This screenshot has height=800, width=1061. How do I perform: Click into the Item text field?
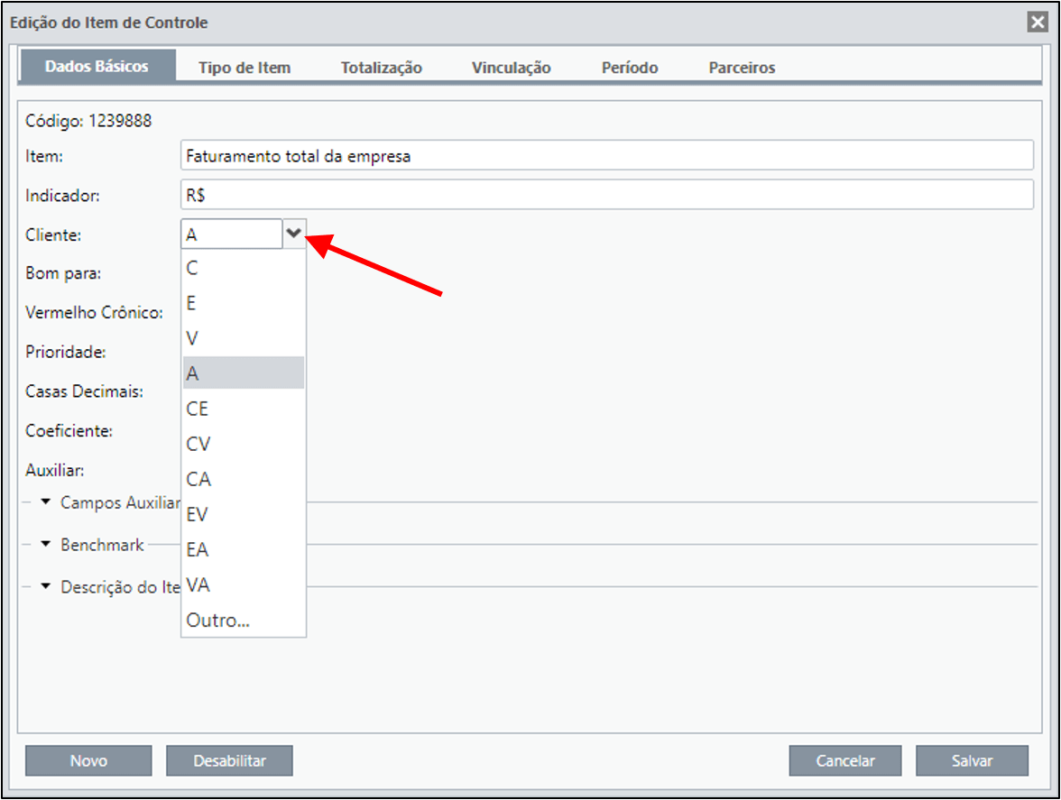pyautogui.click(x=607, y=155)
